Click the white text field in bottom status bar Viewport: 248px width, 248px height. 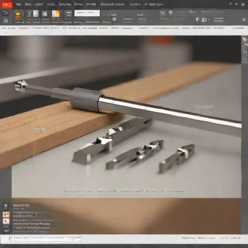45,239
